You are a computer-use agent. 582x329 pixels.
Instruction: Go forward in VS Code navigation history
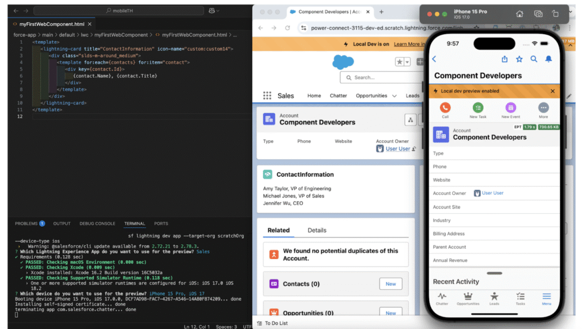(x=26, y=11)
